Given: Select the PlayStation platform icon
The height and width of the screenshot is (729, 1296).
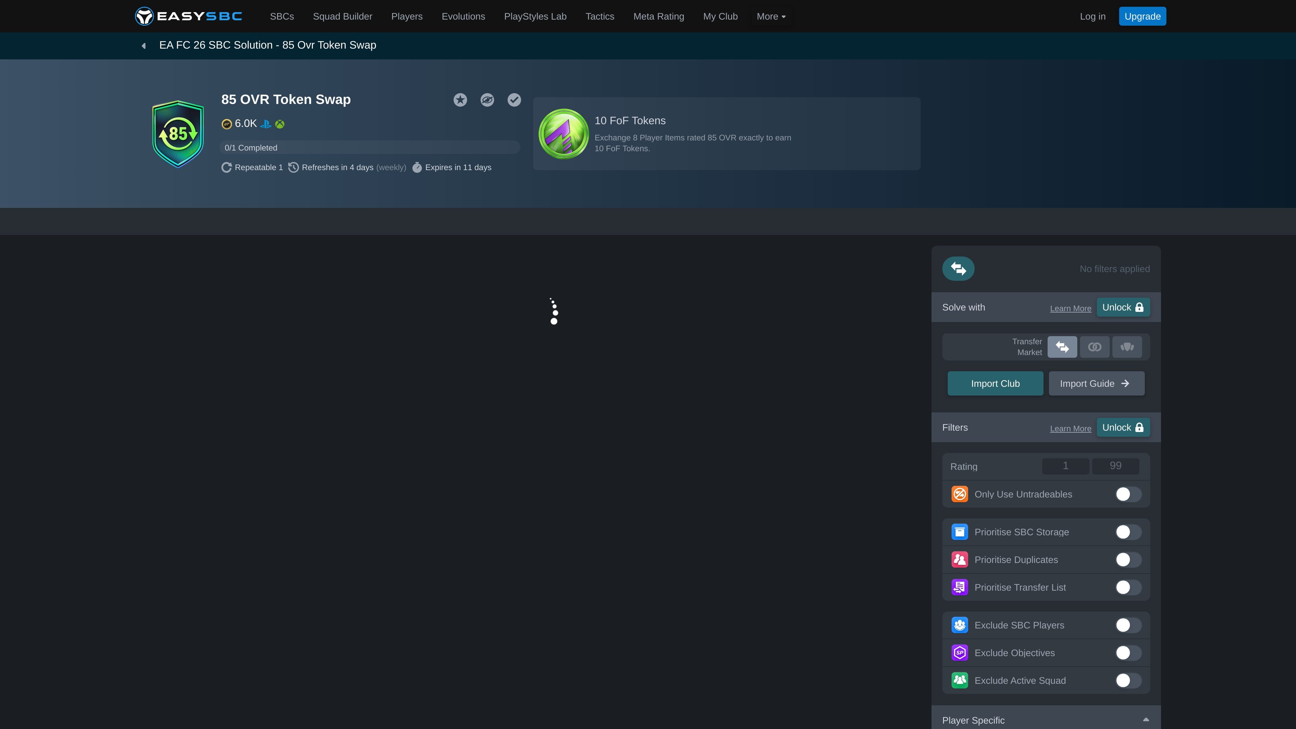Looking at the screenshot, I should [266, 124].
